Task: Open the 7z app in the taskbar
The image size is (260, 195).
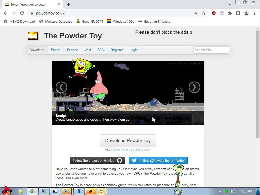Action: click(x=55, y=191)
